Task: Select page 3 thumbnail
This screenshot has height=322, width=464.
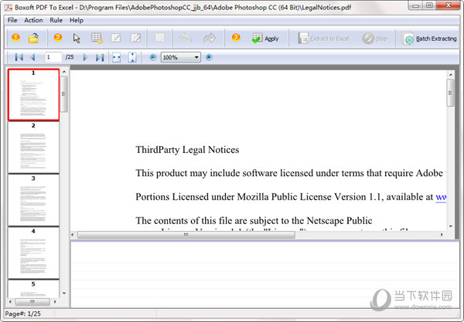Action: (33, 200)
